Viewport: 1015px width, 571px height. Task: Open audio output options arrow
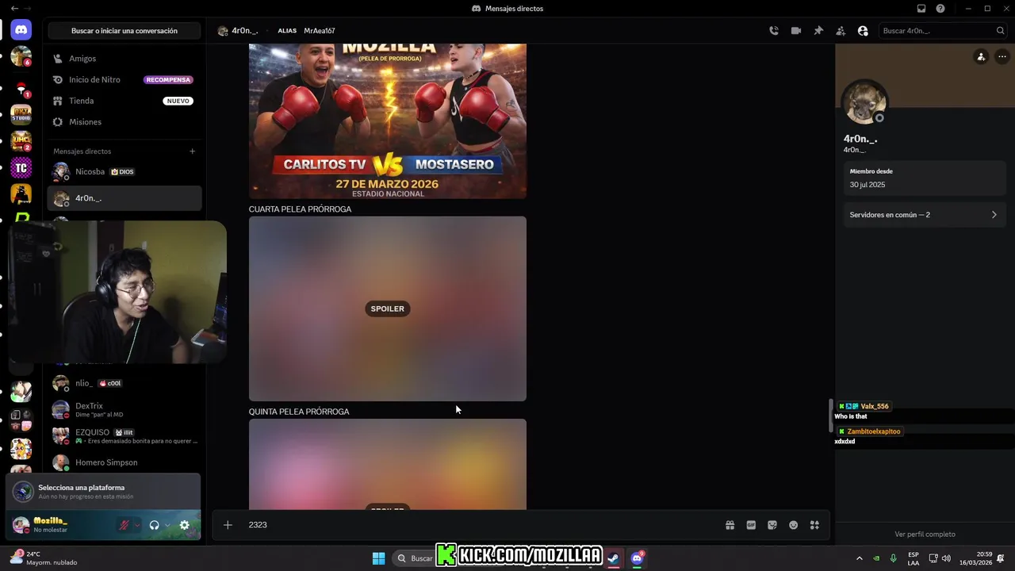(167, 525)
